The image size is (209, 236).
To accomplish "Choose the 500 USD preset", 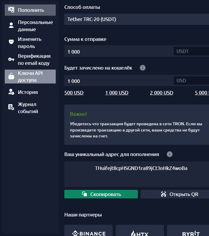I will coord(74,93).
